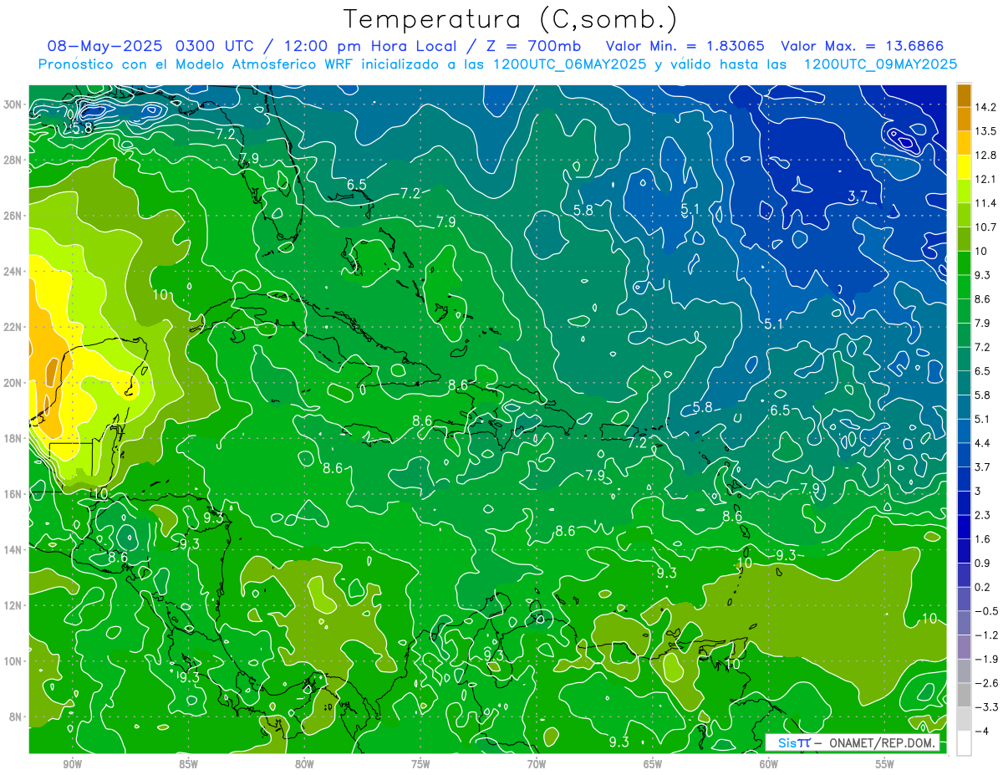Click the colorbar label "-2.6"
This screenshot has width=1003, height=775.
(x=986, y=683)
